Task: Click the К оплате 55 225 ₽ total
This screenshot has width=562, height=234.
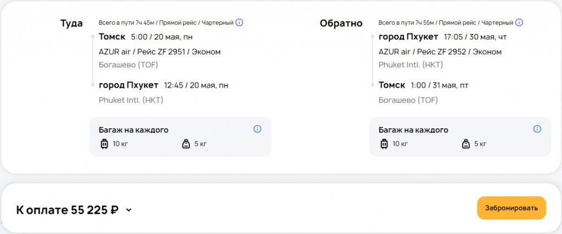Action: click(68, 209)
